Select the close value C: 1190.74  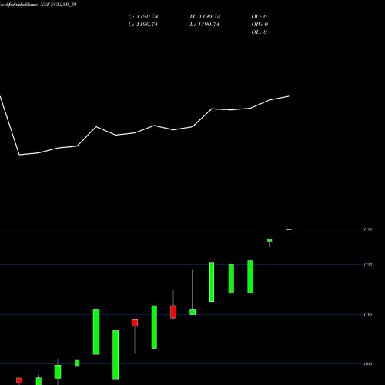click(143, 25)
